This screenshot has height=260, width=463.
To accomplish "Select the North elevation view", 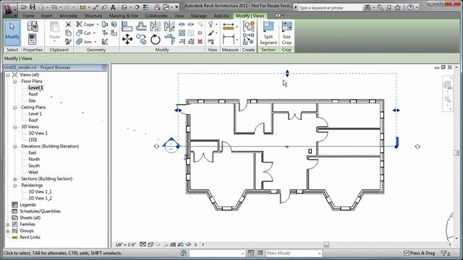I will [34, 159].
